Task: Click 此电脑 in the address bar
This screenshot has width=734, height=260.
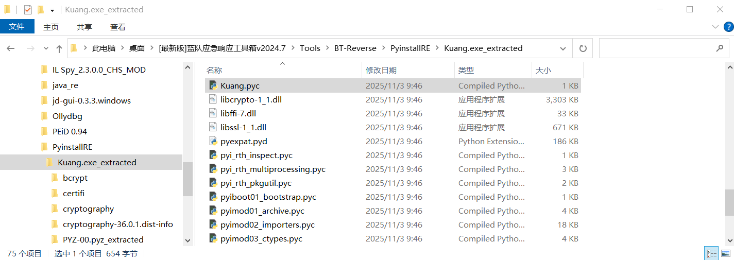Action: click(104, 48)
